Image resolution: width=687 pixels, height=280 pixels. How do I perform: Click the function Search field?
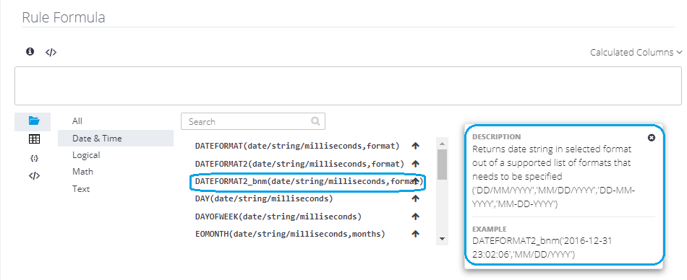tap(253, 121)
